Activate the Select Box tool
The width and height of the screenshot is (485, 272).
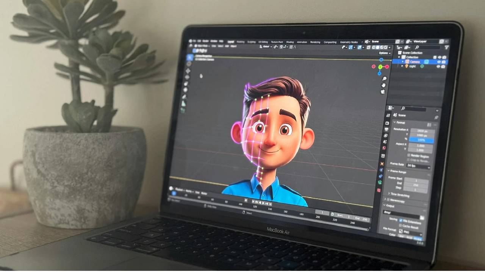(189, 57)
